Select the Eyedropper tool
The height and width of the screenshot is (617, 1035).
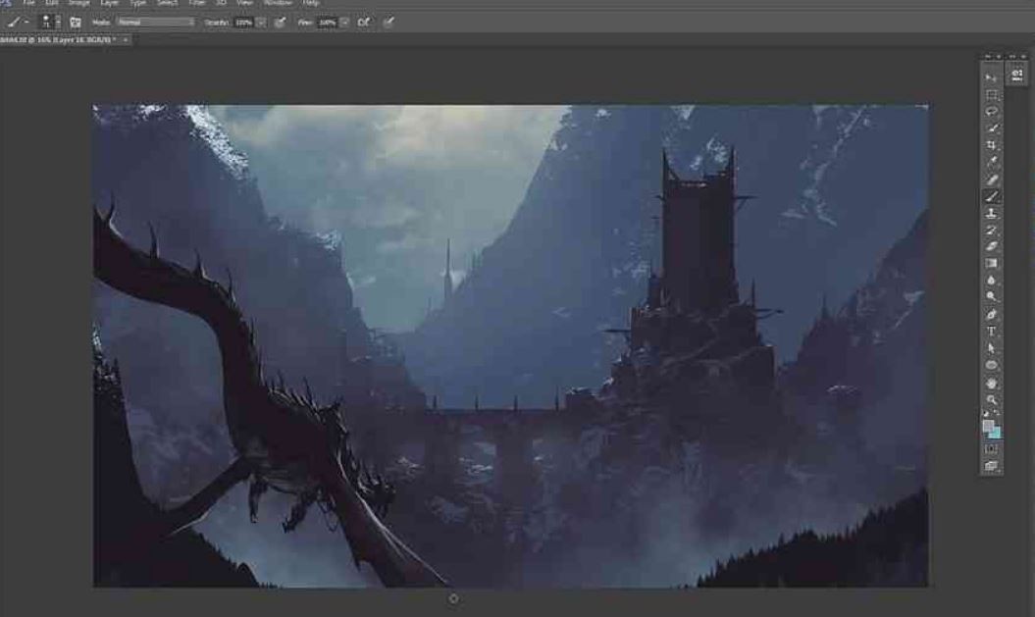pyautogui.click(x=992, y=162)
